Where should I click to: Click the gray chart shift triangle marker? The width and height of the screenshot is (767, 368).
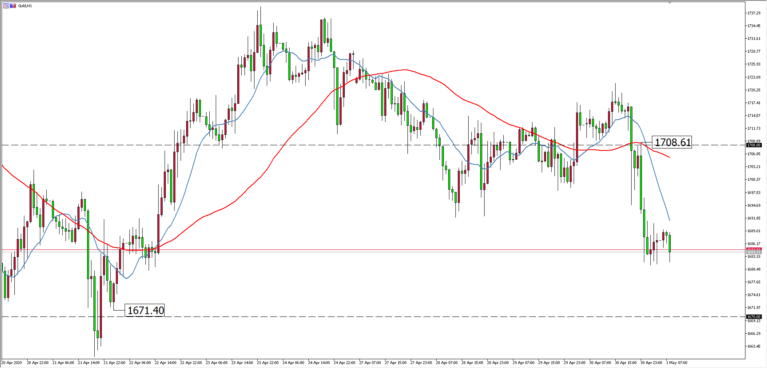[x=670, y=3]
